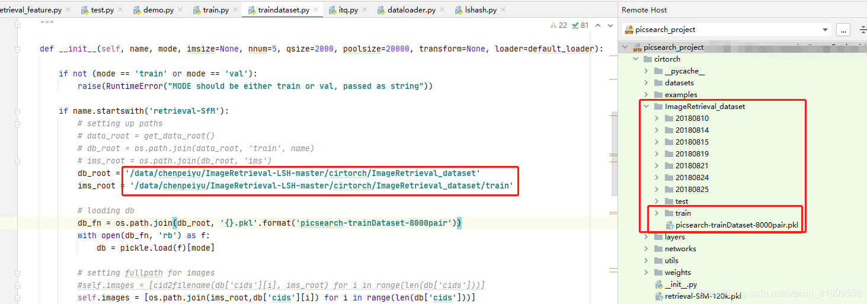Close the dataloader.py tab
The image size is (867, 304).
pos(443,10)
